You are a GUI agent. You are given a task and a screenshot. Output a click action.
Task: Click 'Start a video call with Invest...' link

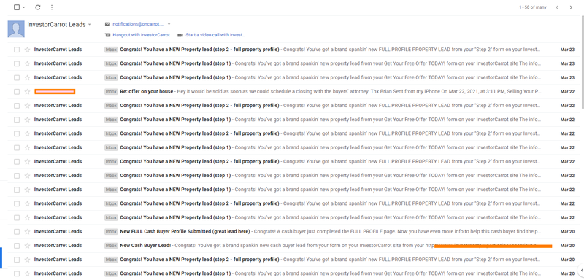click(x=215, y=35)
